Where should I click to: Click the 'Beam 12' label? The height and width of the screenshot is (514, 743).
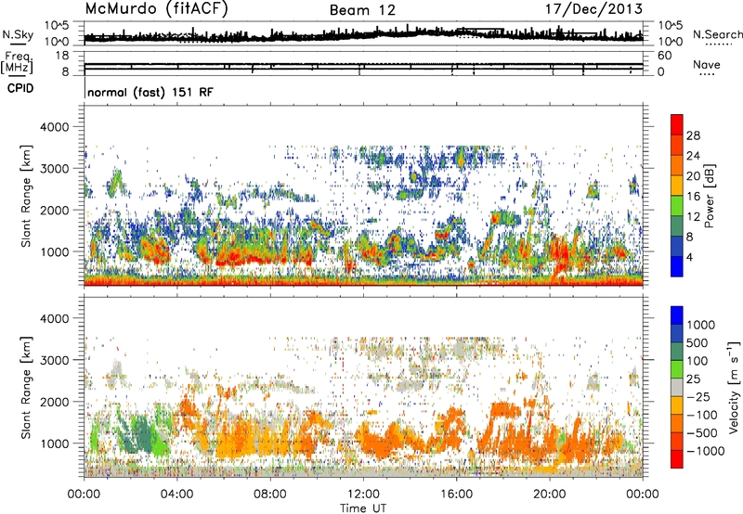pos(362,10)
